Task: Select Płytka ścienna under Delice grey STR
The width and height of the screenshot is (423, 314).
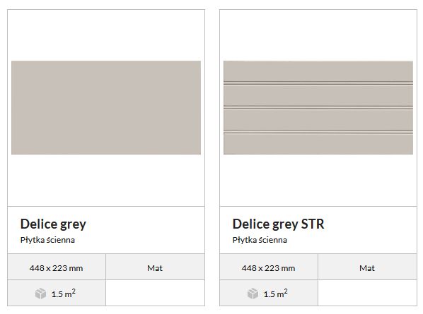Action: 260,240
